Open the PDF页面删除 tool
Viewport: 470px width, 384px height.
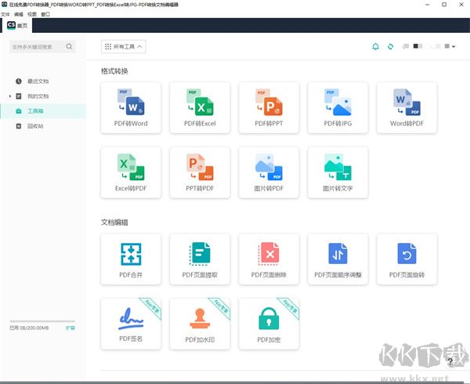(x=269, y=259)
